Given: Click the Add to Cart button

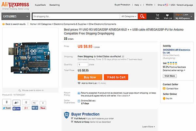Looking at the screenshot, I should pos(116,77).
